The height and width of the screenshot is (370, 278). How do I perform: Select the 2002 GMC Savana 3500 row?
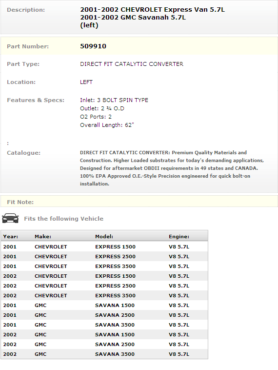104,354
